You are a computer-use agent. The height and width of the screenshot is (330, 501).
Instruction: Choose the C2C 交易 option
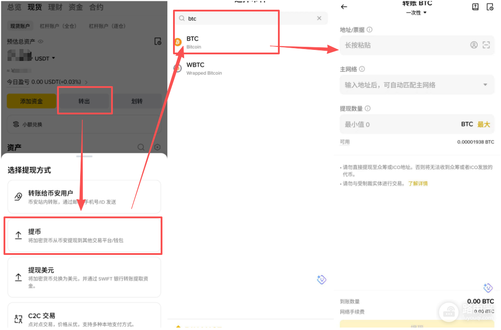tap(84, 316)
